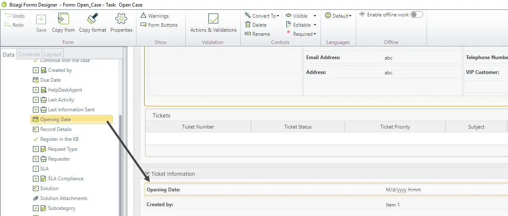The width and height of the screenshot is (508, 216).
Task: Expand the Request Type tree node
Action: tap(36, 149)
